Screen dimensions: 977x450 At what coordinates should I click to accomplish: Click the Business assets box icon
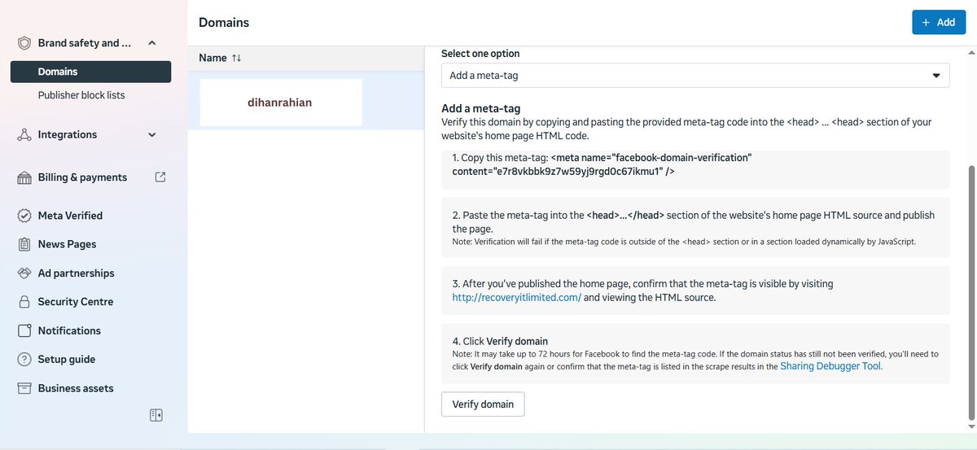tap(24, 388)
